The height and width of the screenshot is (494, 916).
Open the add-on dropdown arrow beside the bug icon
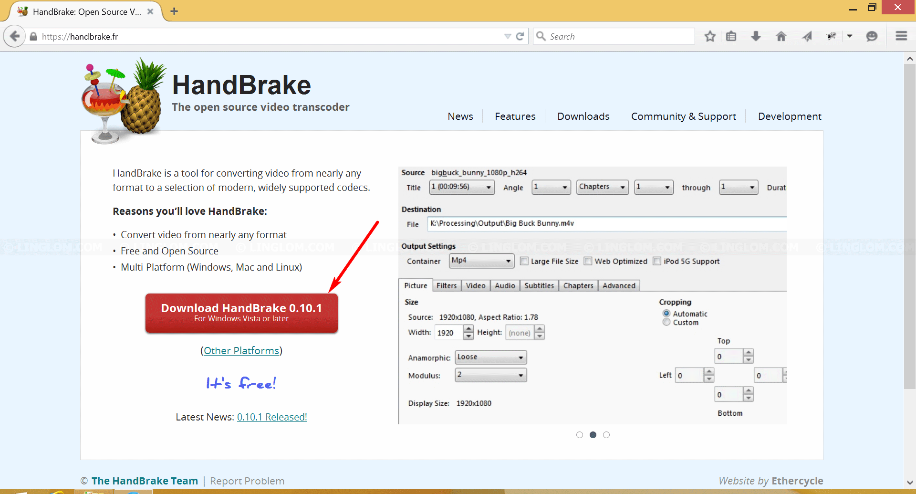(x=850, y=36)
